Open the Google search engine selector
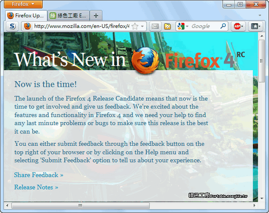269x213 pixels. coord(183,26)
